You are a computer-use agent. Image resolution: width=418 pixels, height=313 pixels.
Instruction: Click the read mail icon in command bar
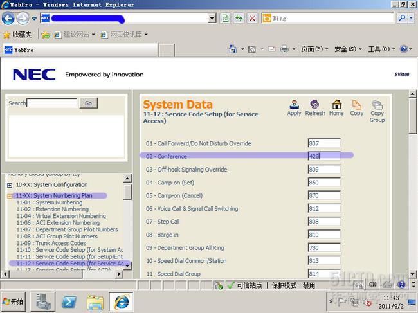(x=271, y=49)
